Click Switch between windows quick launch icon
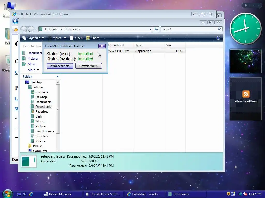 25,194
